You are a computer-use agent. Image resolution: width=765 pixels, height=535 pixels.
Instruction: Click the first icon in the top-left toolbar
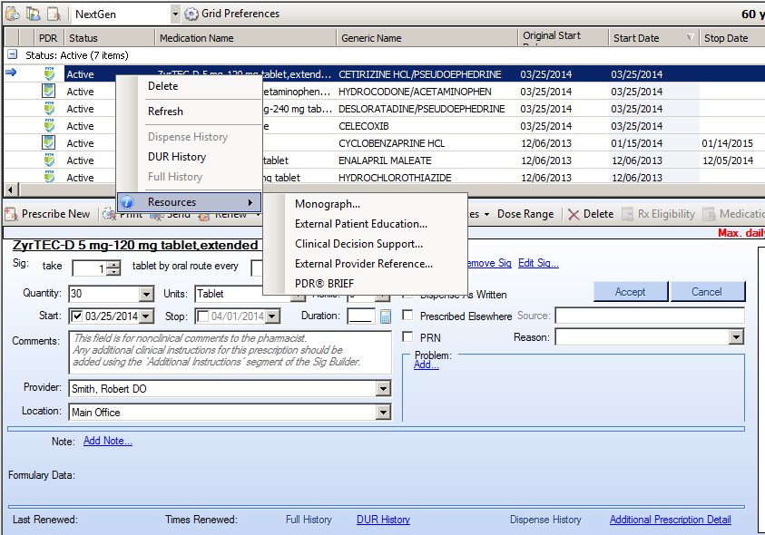[x=12, y=14]
